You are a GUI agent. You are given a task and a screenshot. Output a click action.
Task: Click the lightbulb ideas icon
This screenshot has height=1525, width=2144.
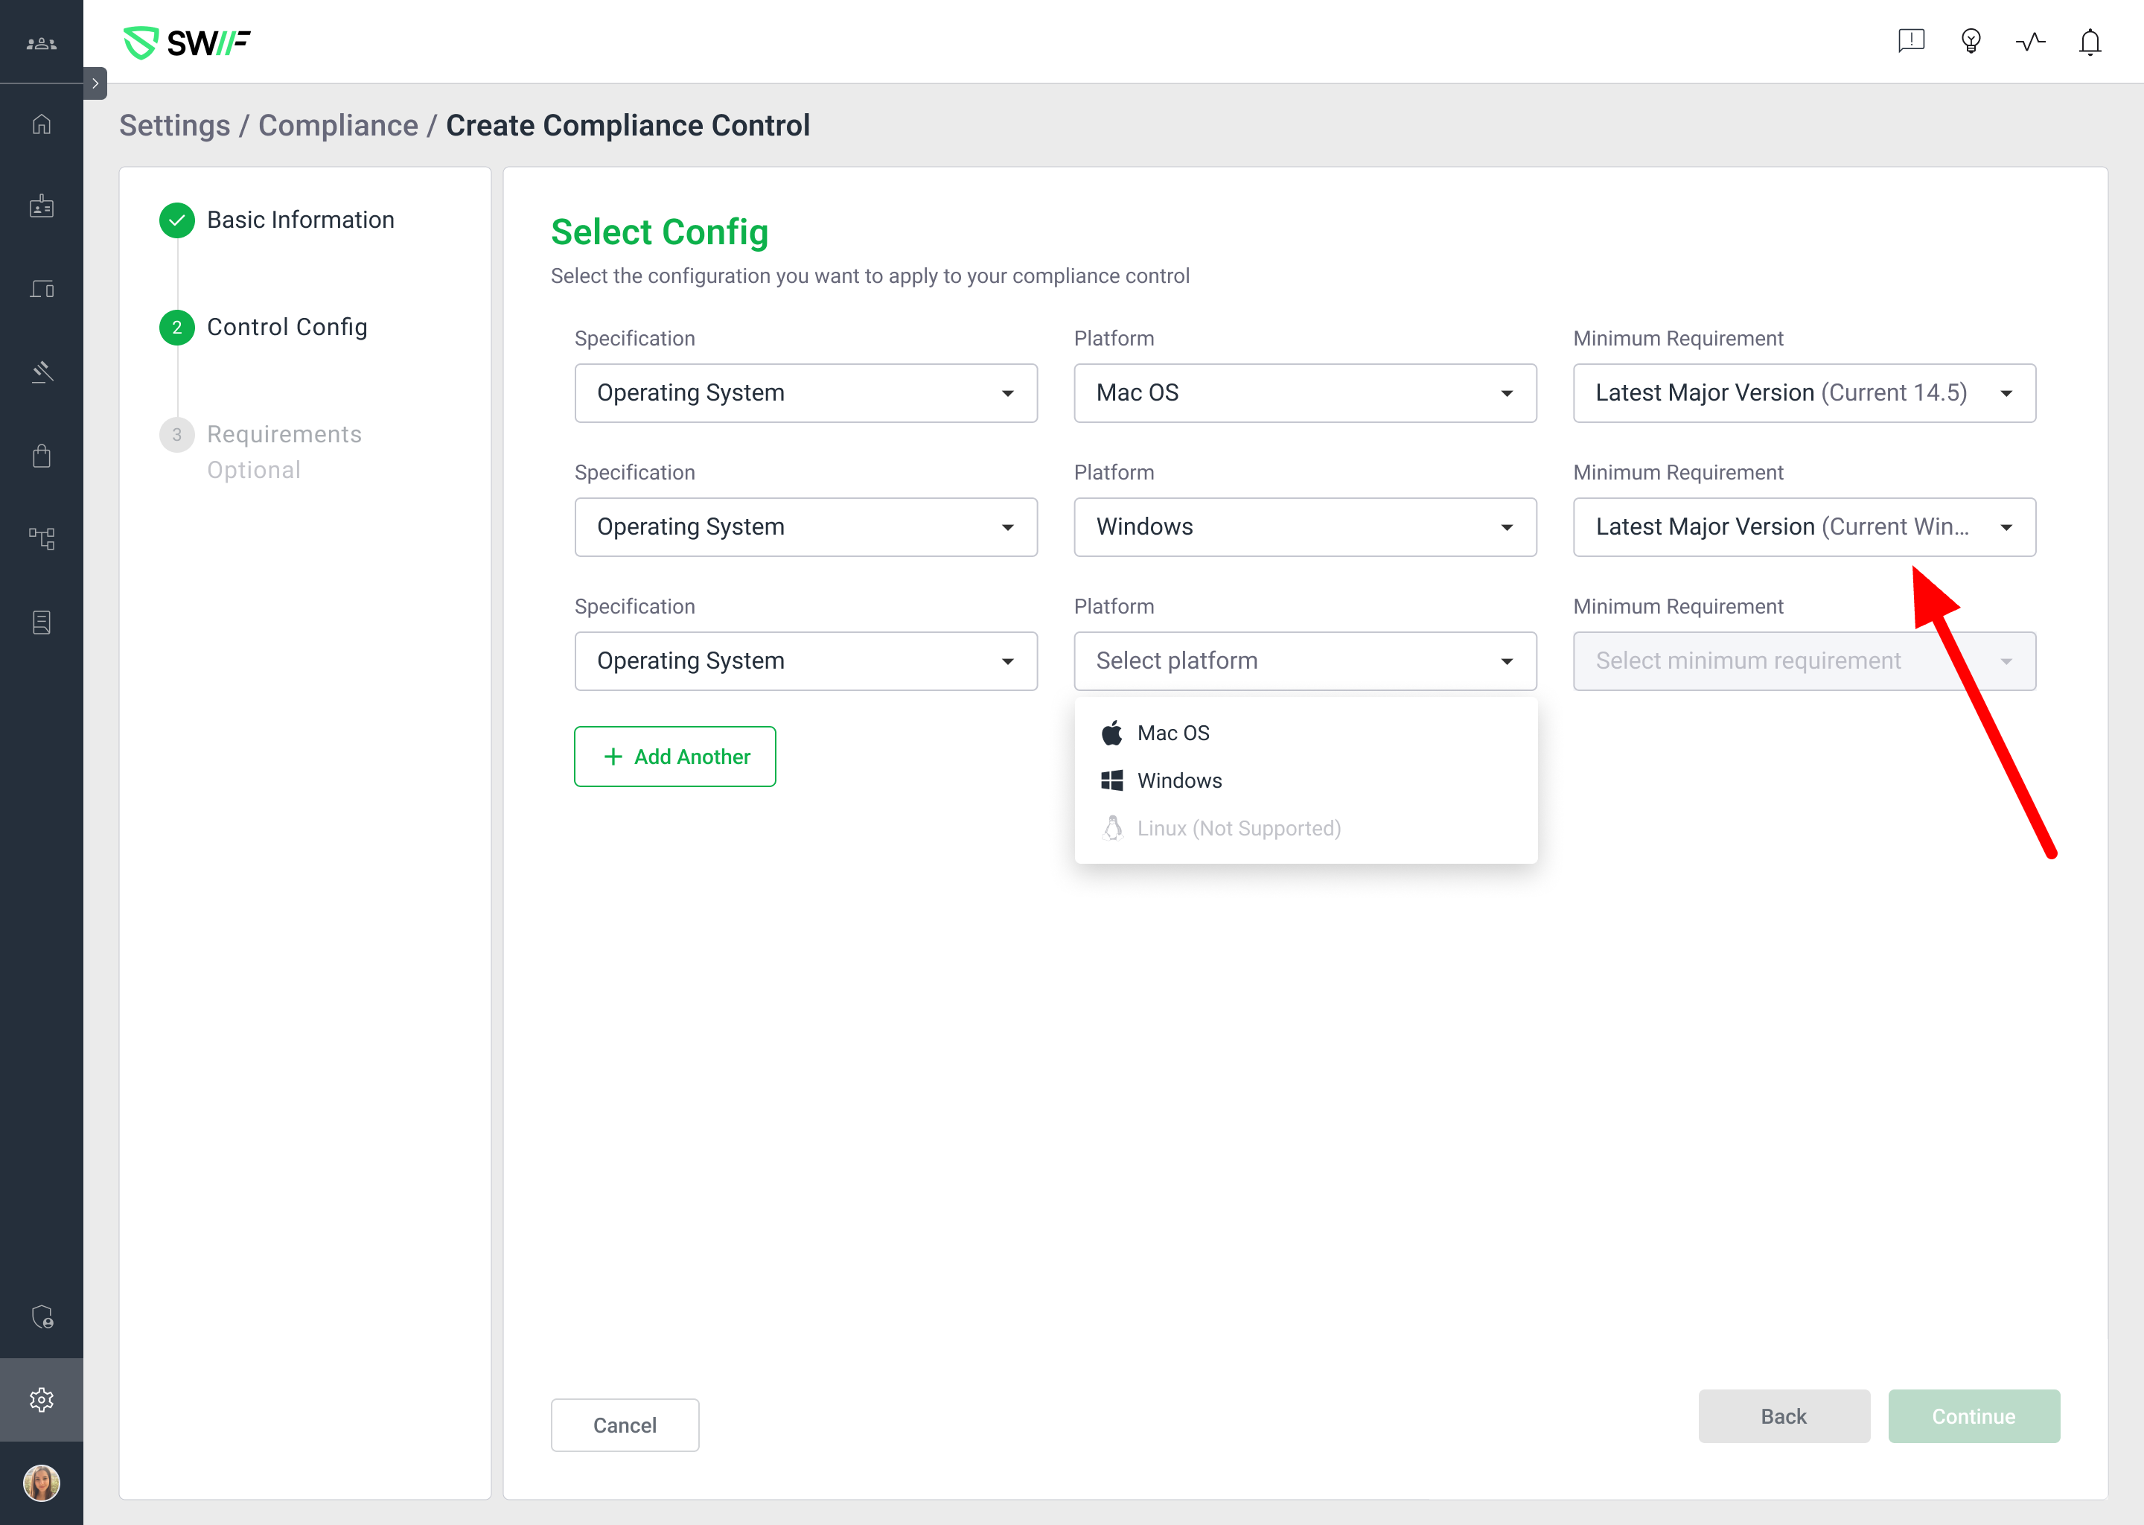tap(1971, 41)
